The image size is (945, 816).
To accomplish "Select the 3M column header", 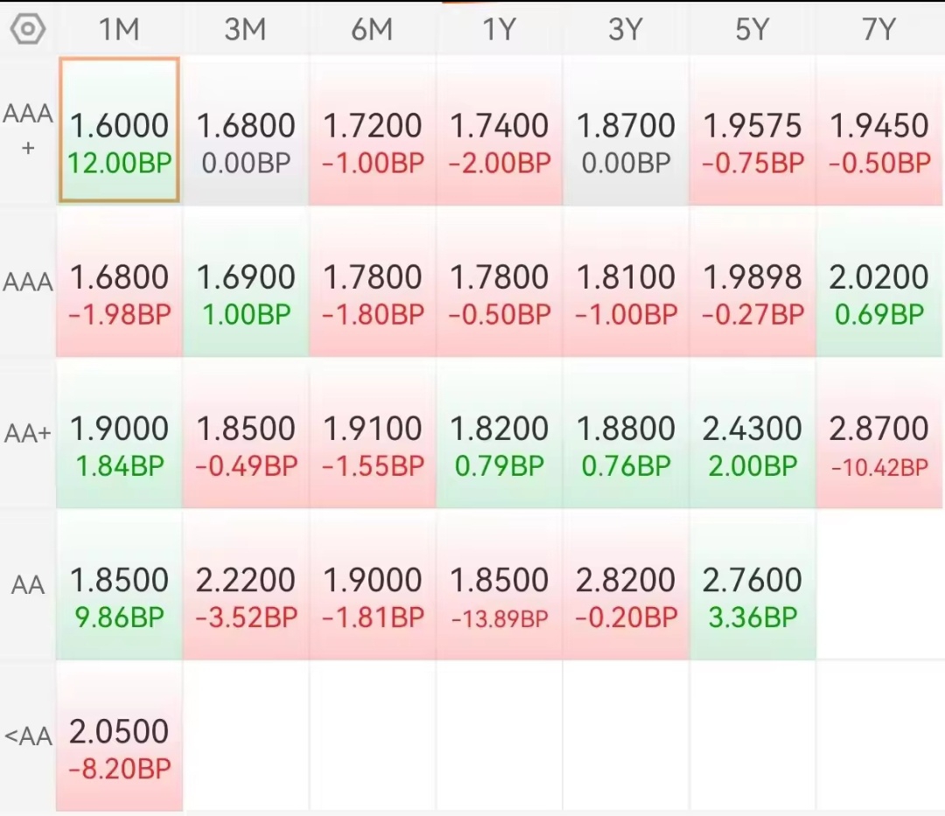I will (x=245, y=30).
